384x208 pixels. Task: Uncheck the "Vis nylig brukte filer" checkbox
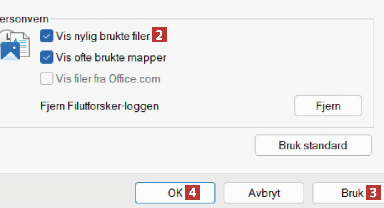point(46,36)
